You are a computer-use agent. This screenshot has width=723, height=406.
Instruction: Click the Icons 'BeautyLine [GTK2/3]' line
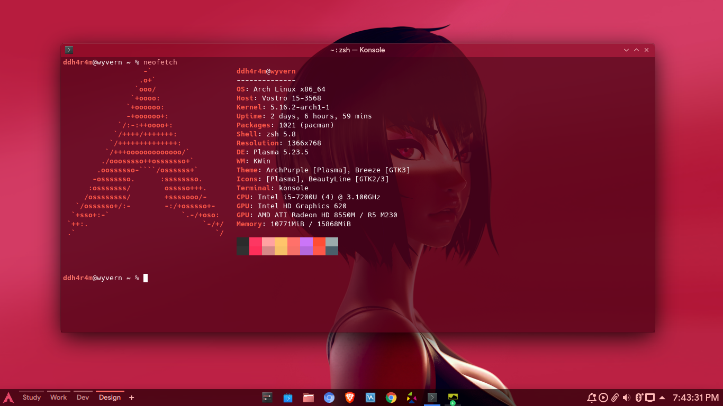[x=313, y=179]
